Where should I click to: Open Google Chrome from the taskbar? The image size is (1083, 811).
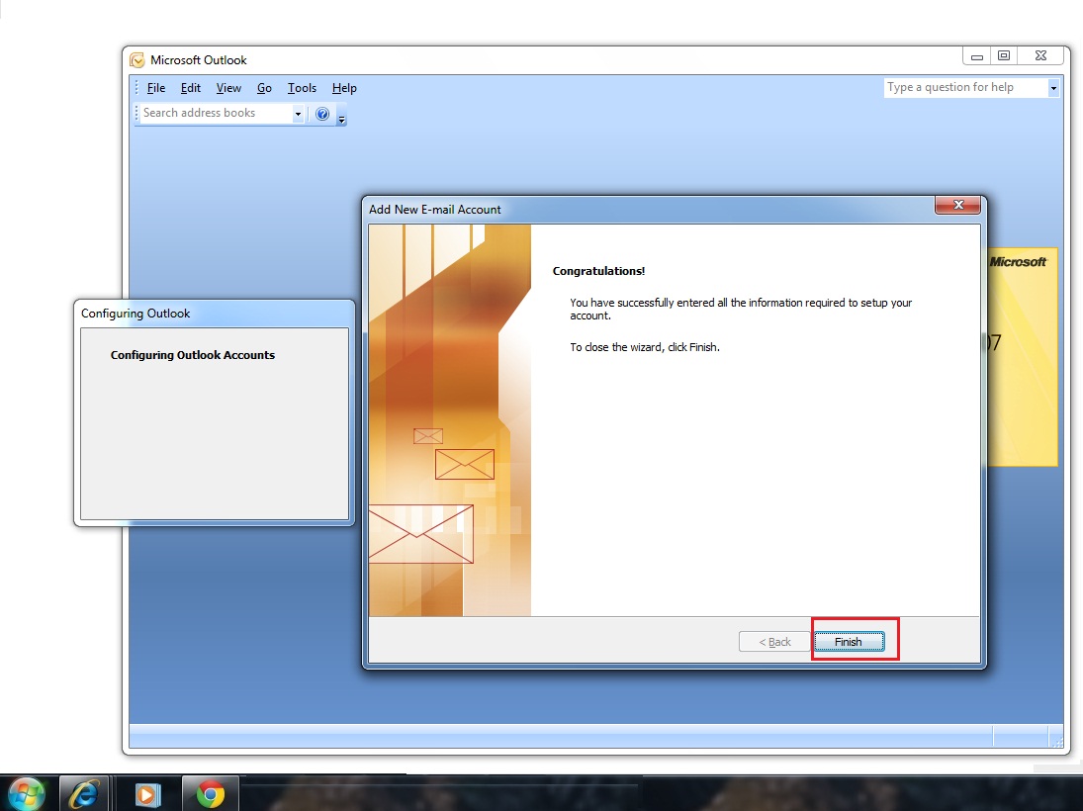point(210,794)
